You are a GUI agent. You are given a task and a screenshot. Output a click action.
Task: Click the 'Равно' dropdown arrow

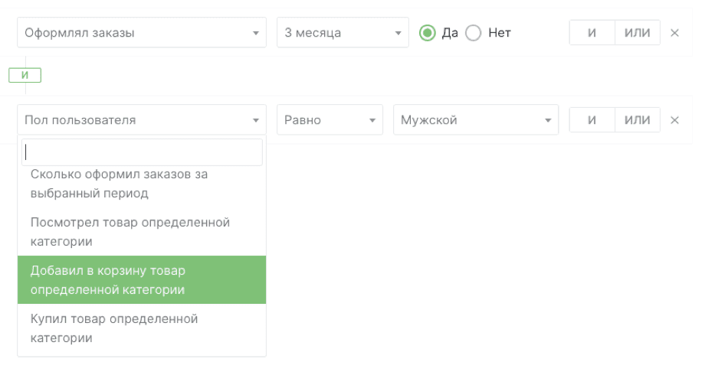(372, 120)
